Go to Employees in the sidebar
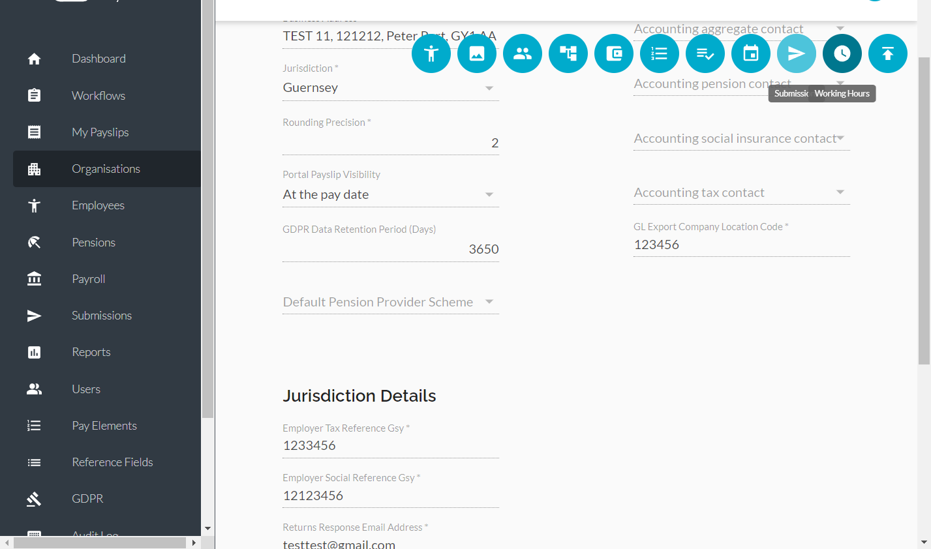This screenshot has width=931, height=549. 107,205
